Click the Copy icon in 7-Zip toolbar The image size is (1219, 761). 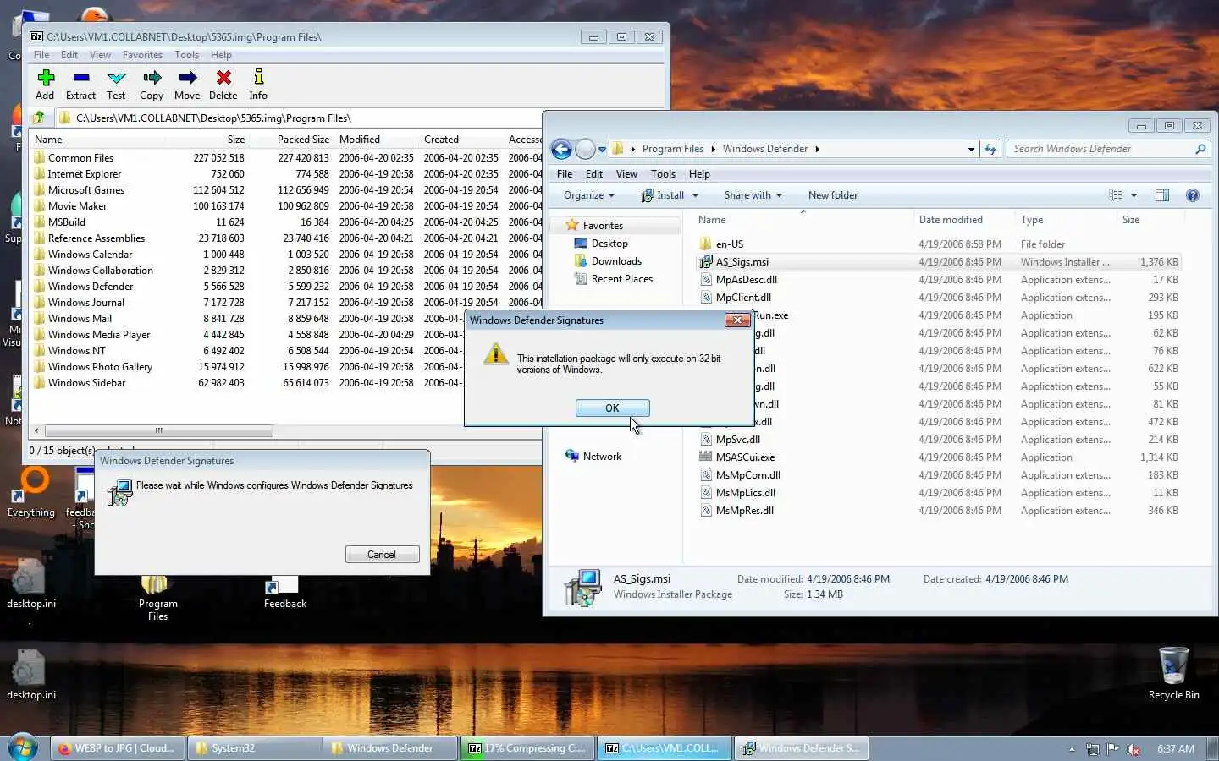(x=152, y=78)
